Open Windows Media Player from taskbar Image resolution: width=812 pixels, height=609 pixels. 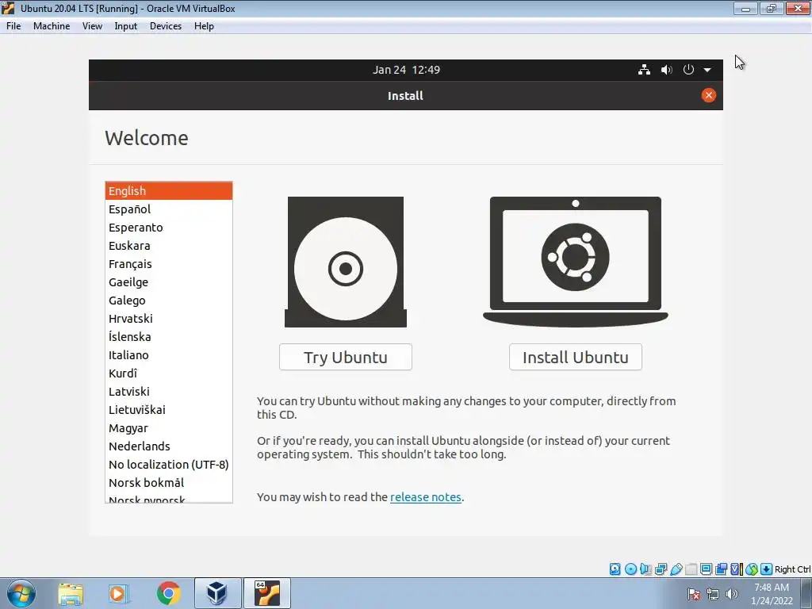(x=118, y=593)
